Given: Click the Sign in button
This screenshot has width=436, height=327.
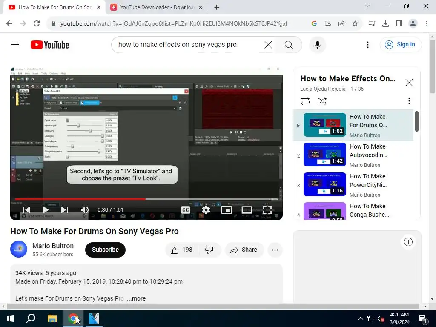Looking at the screenshot, I should (x=400, y=44).
